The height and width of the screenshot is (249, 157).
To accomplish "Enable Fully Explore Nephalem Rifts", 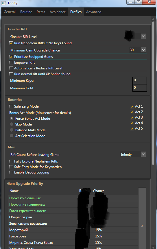I will (x=11, y=161).
